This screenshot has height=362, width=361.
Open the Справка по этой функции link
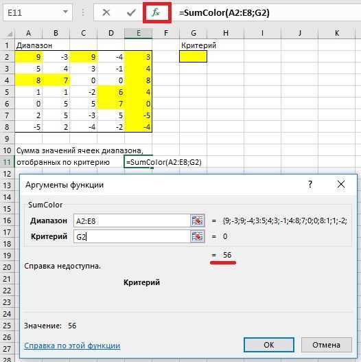pyautogui.click(x=72, y=346)
